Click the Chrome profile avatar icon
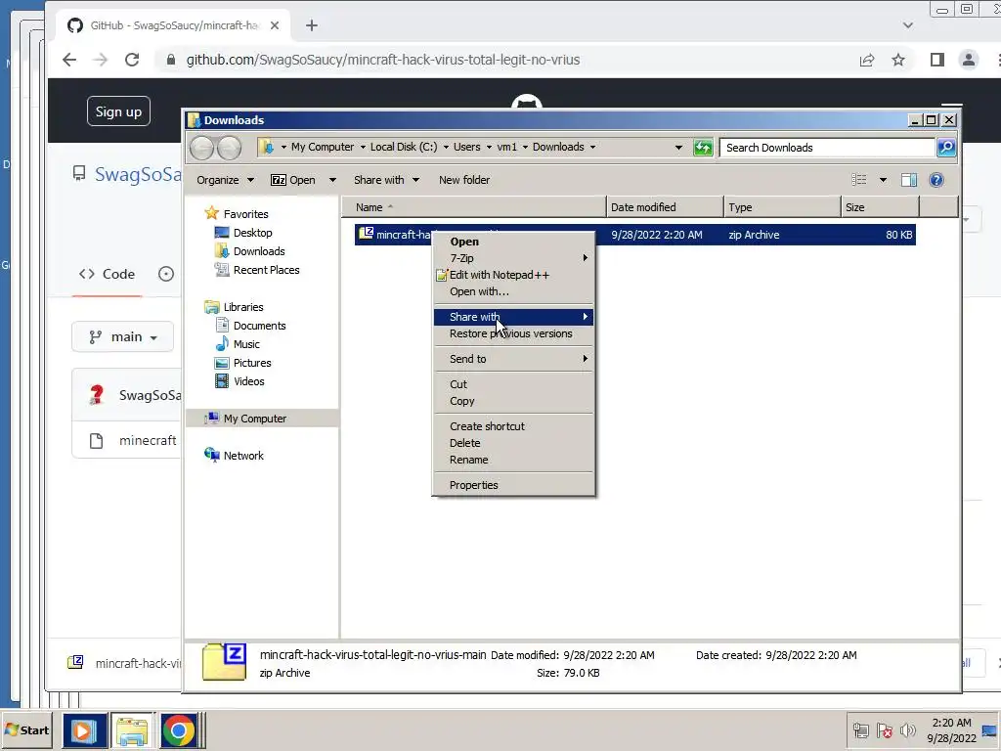Screen dimensions: 1001x751 [969, 60]
